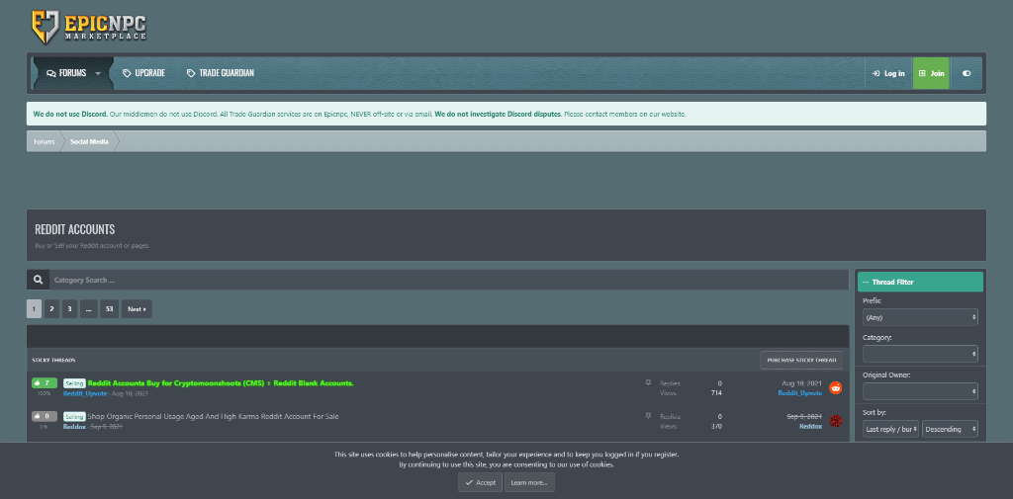Click the EpicNPC Marketplace logo
The image size is (1013, 499).
(x=89, y=27)
